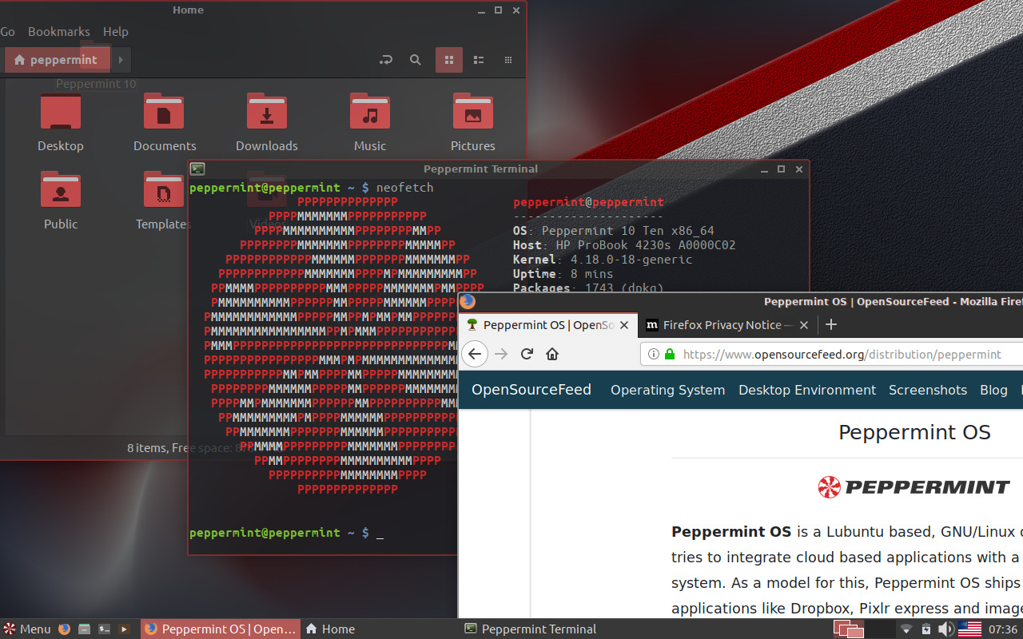Open the wireless network menu
The width and height of the screenshot is (1023, 639).
[906, 629]
